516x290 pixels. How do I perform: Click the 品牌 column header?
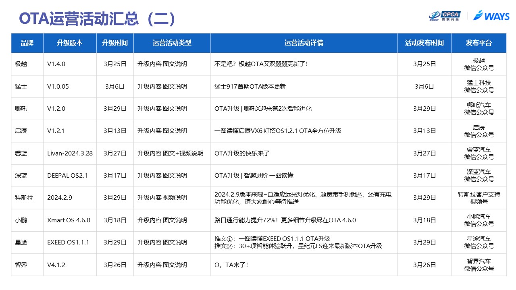click(x=27, y=43)
